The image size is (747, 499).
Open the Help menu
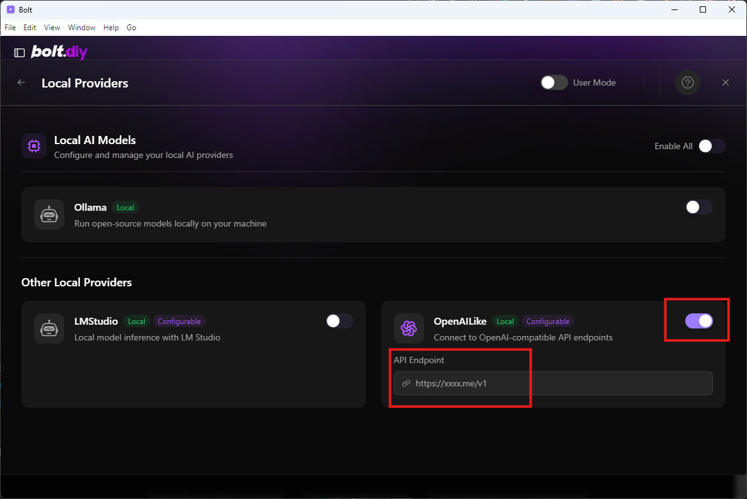[x=111, y=28]
